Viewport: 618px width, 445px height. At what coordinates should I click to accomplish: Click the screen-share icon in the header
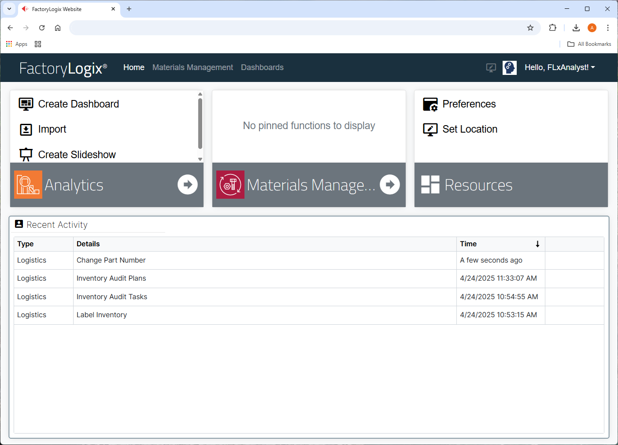tap(491, 67)
